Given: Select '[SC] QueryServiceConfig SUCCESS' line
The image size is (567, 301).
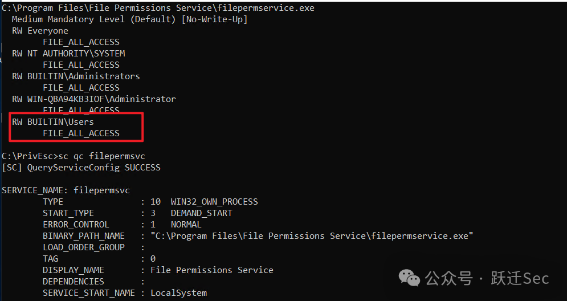Looking at the screenshot, I should (x=81, y=168).
